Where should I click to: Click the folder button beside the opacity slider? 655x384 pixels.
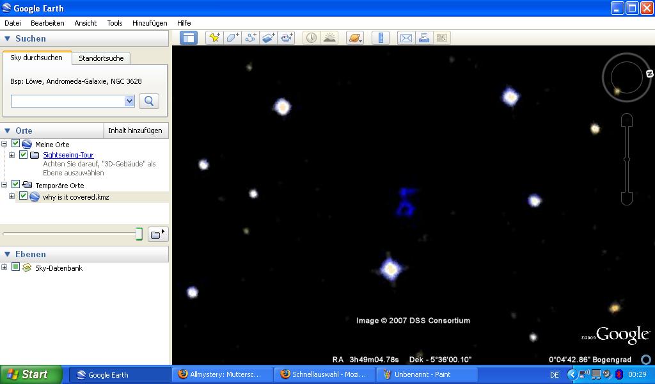point(158,234)
